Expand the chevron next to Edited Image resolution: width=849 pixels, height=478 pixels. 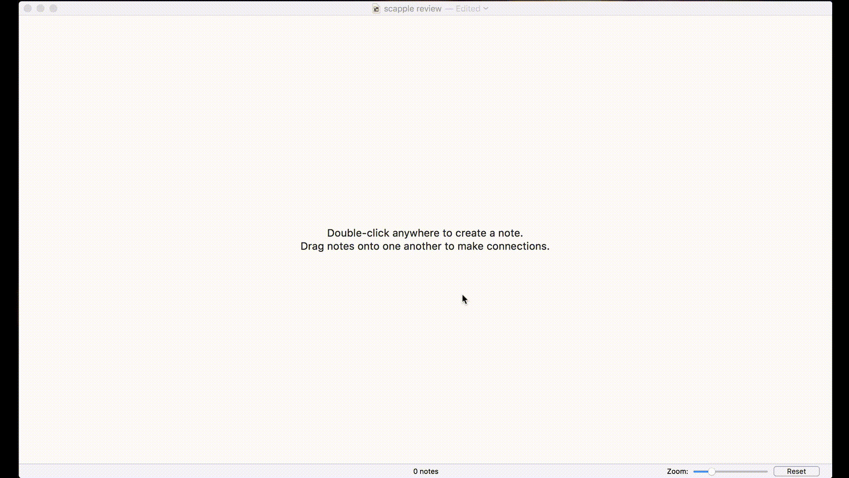click(x=486, y=8)
